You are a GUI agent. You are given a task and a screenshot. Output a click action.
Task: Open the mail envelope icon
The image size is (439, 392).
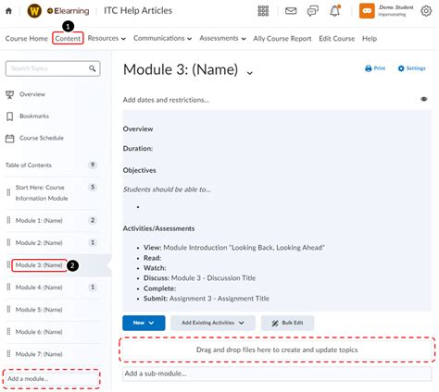291,11
